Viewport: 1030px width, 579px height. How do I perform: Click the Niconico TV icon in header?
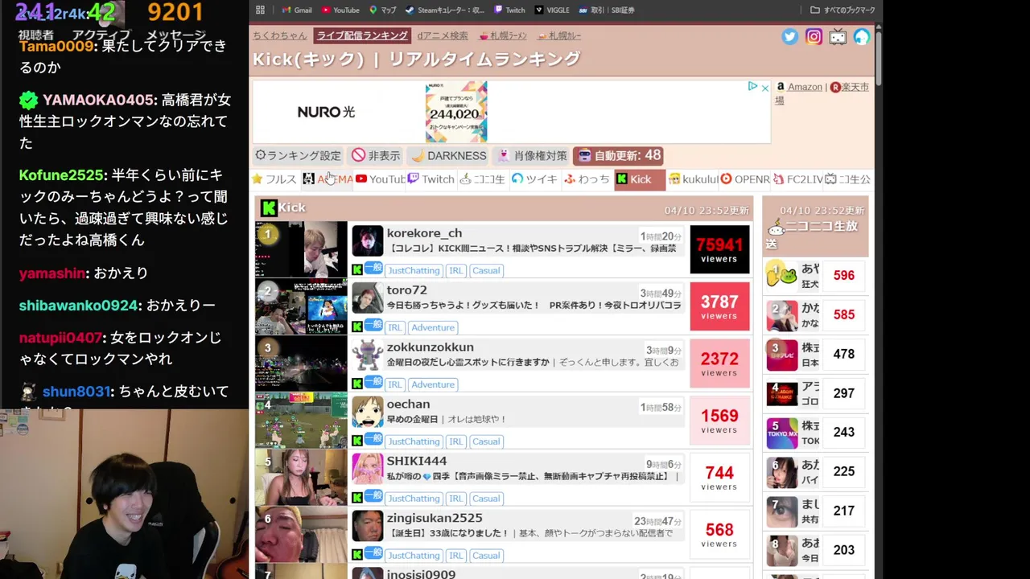[838, 37]
